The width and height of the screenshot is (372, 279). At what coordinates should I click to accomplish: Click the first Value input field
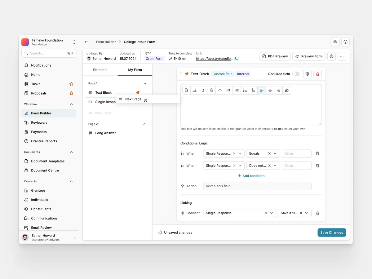pos(296,153)
